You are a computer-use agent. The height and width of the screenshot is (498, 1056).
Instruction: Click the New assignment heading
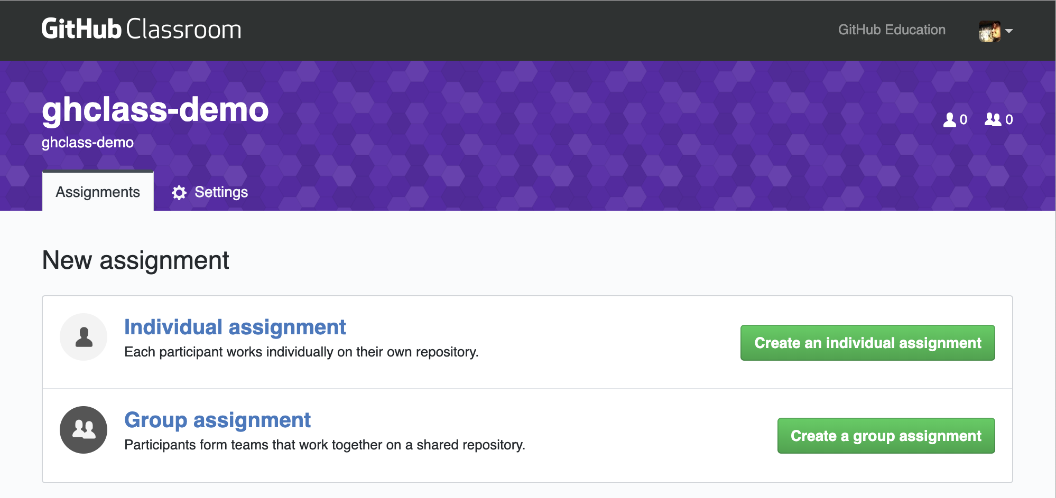coord(135,260)
